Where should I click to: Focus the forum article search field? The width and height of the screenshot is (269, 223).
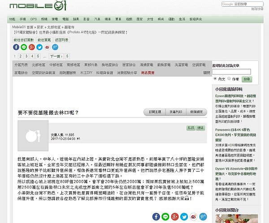pos(231,72)
